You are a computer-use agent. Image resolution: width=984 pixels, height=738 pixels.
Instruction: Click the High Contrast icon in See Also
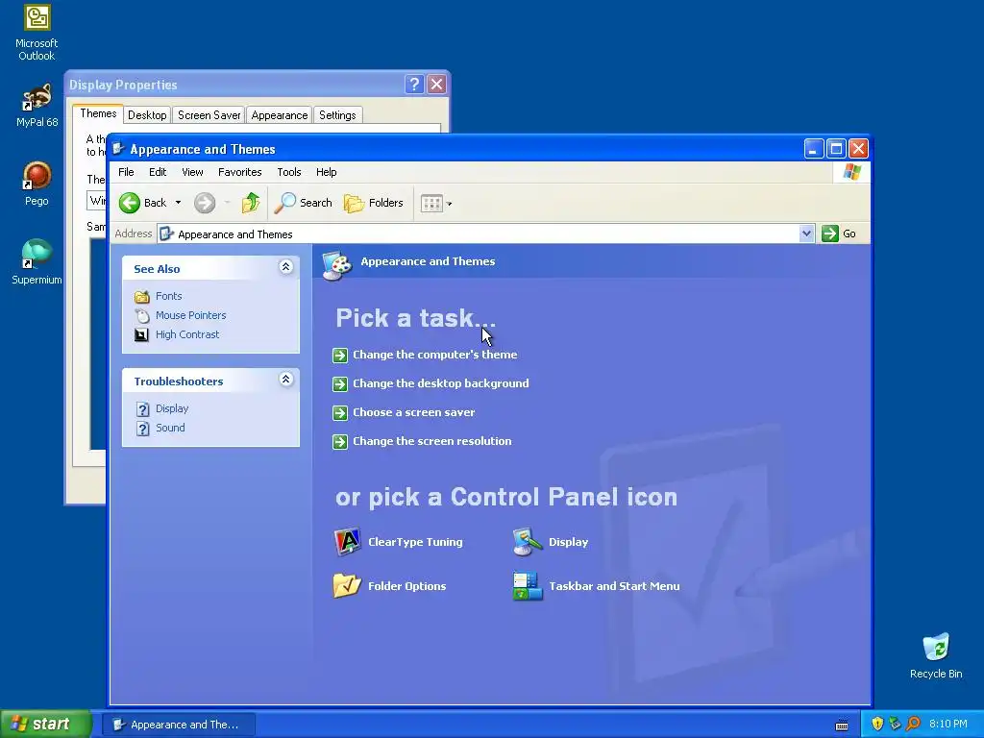(142, 334)
